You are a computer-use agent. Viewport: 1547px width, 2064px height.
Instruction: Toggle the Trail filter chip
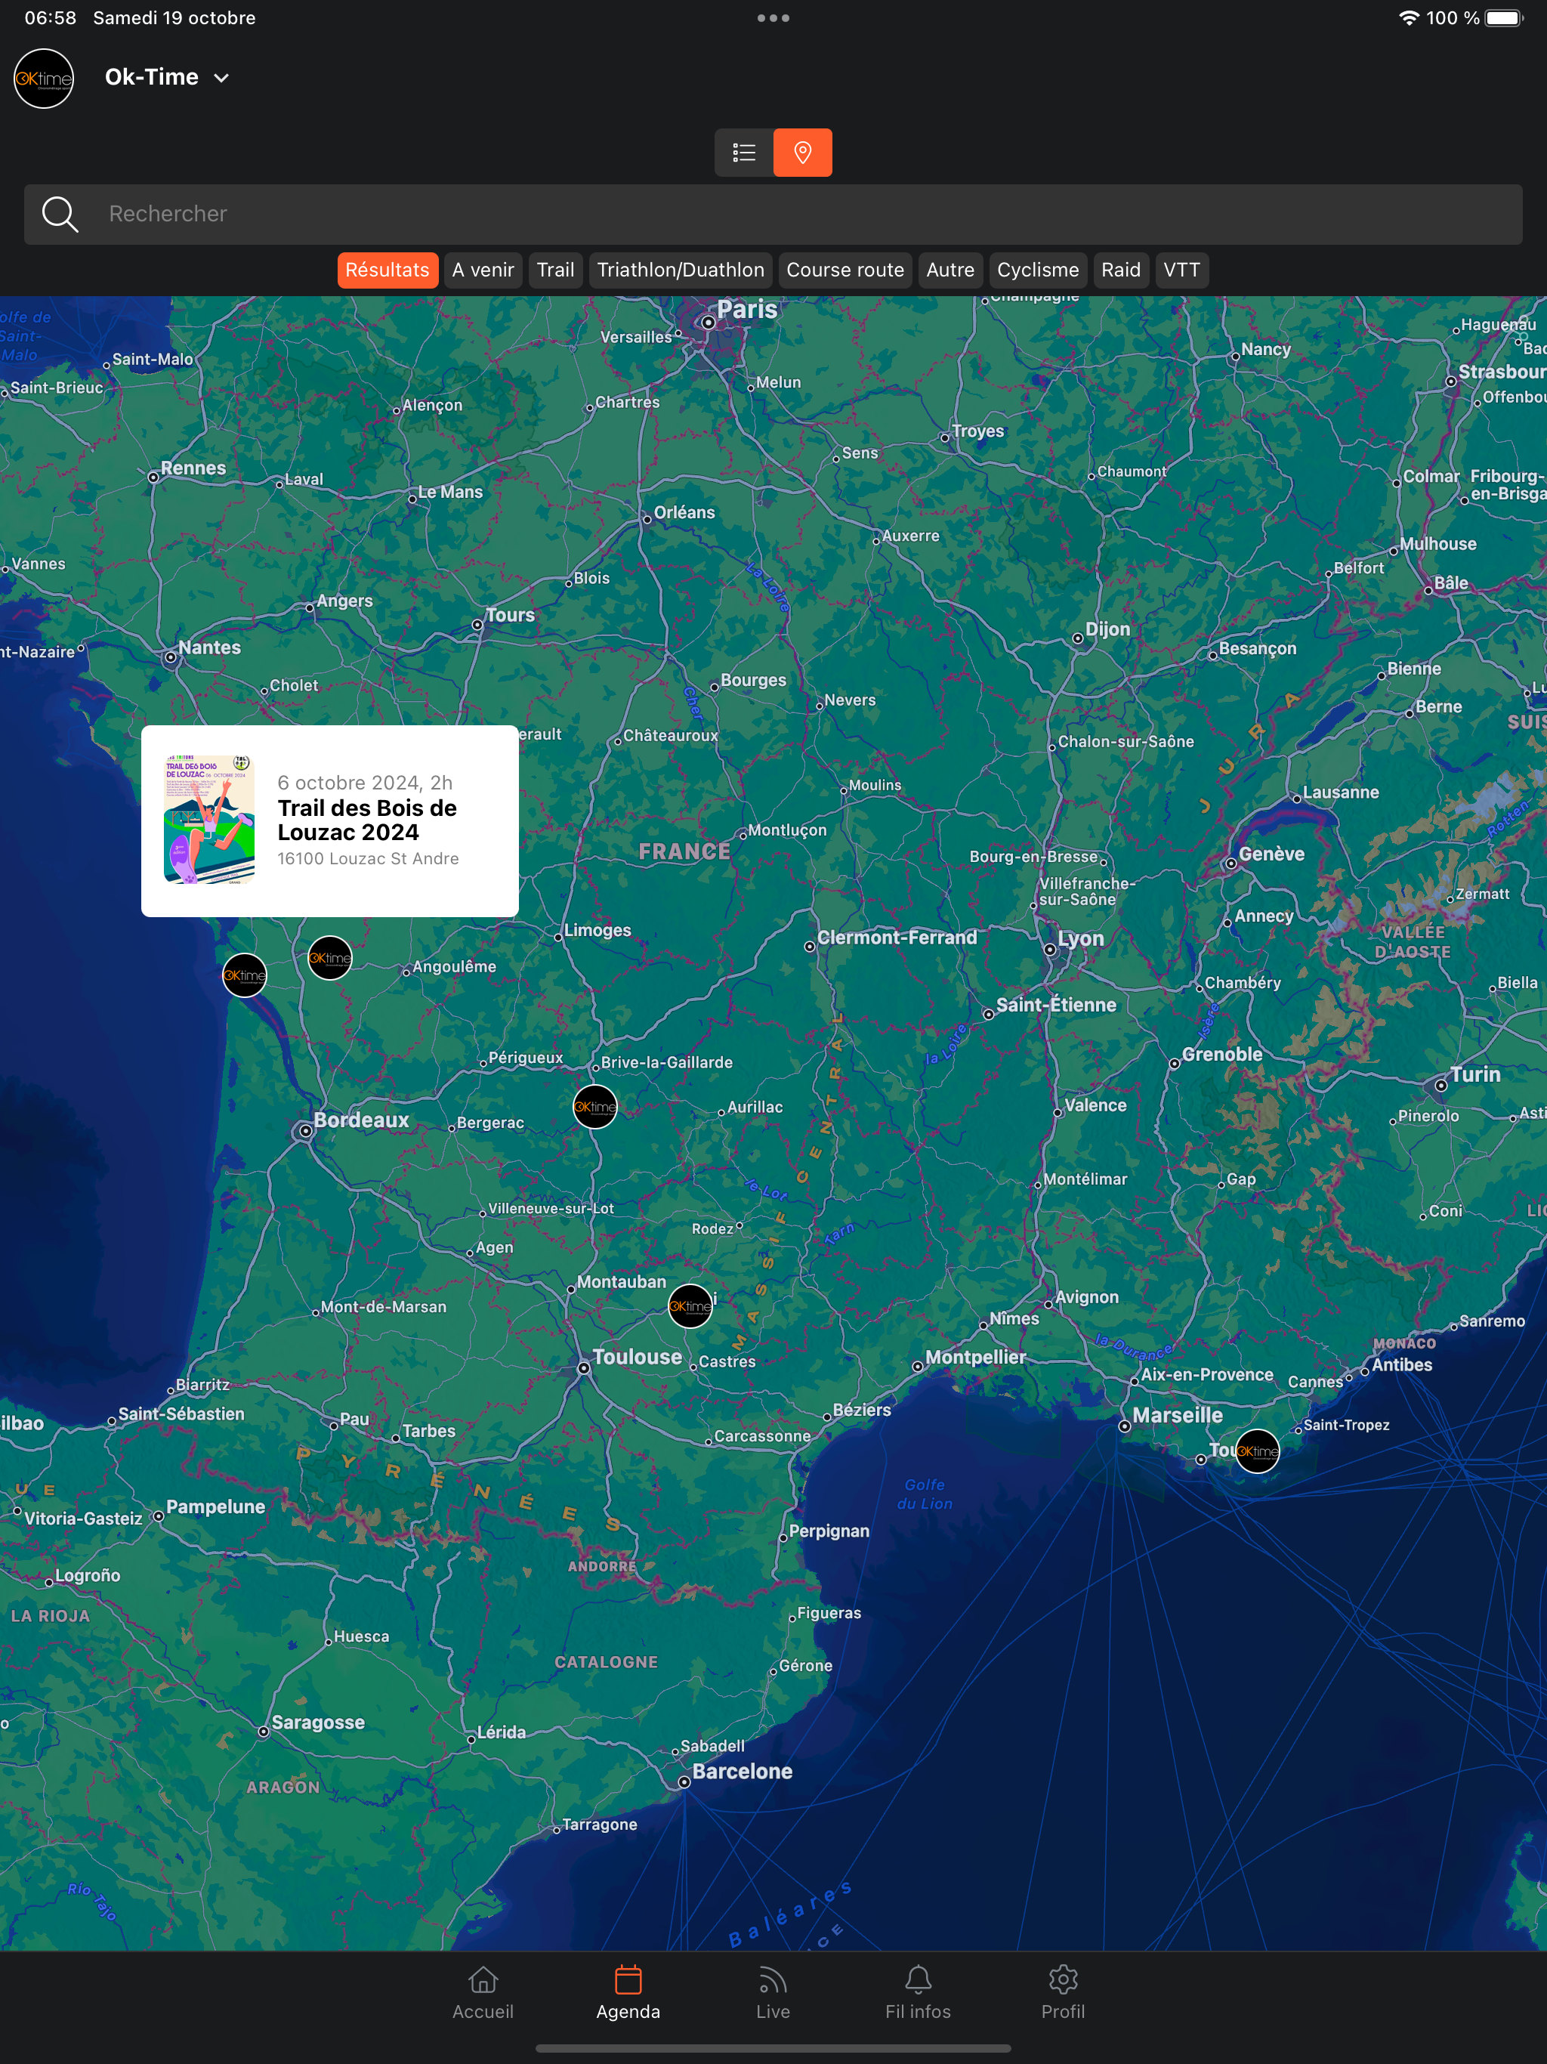coord(556,270)
